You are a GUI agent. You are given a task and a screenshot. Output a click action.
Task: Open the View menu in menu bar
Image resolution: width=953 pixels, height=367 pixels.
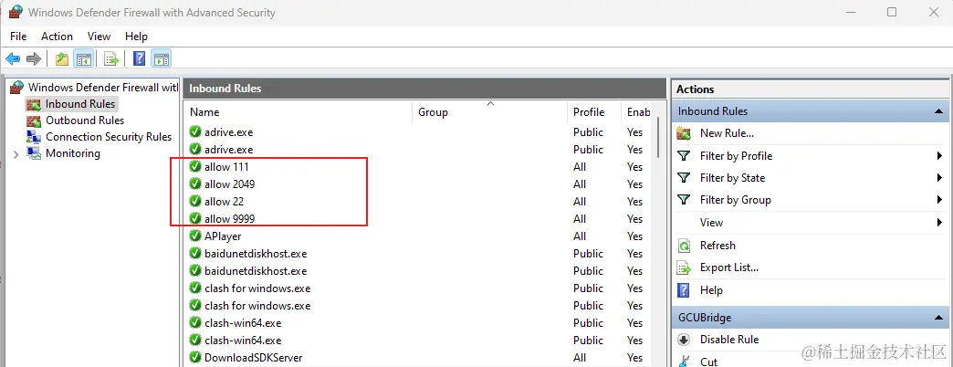tap(99, 37)
